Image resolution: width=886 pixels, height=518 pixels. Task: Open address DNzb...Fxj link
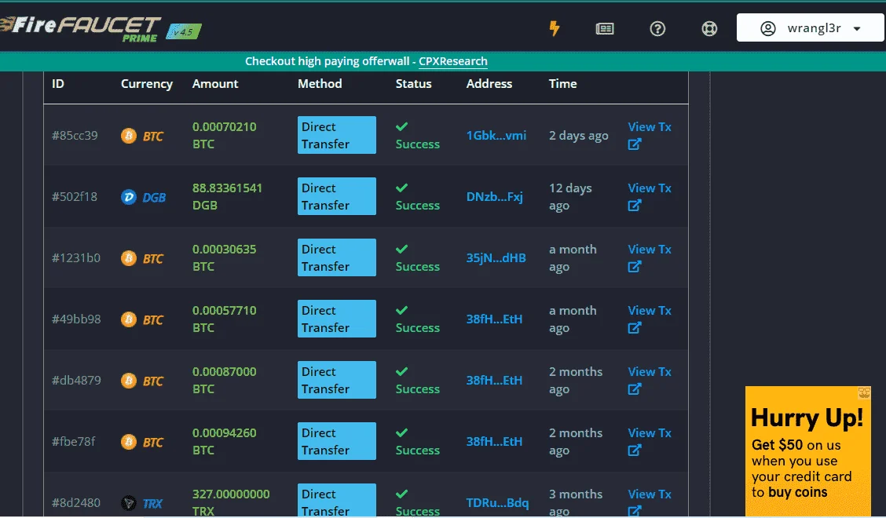click(x=494, y=196)
